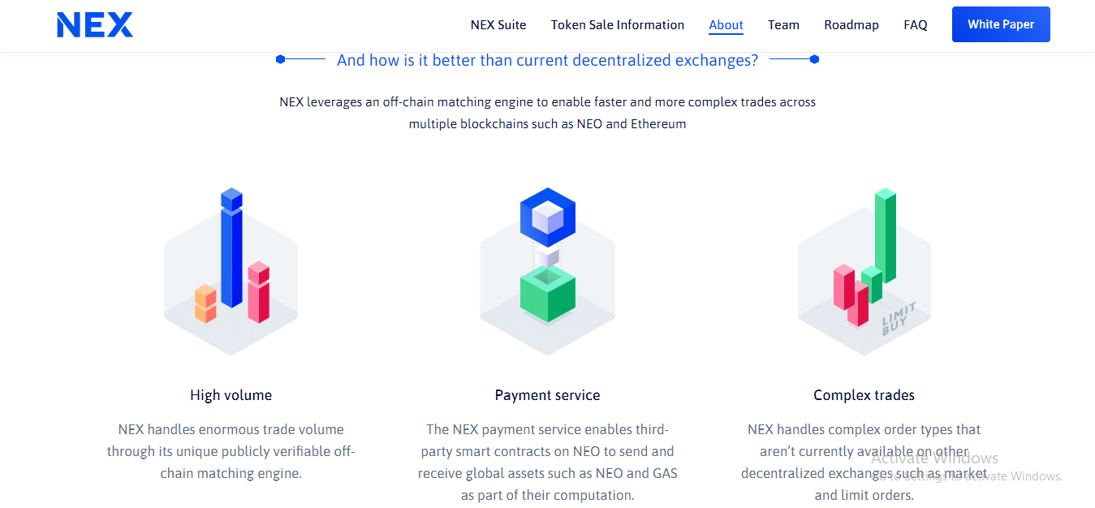Click the hexagon dot left of the heading

click(x=280, y=59)
